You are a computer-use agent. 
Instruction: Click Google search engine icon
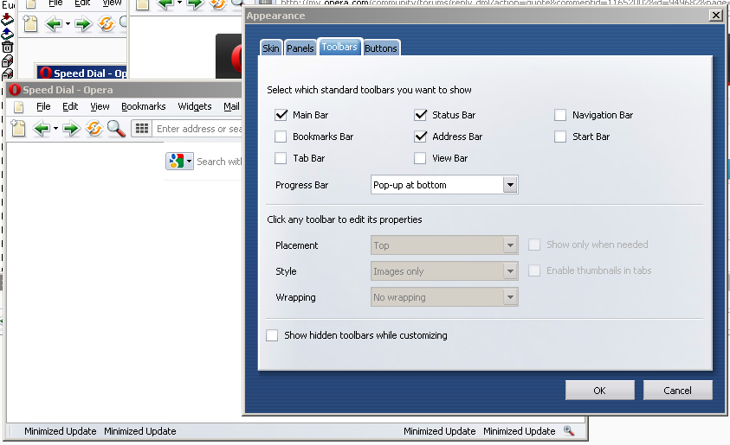tap(177, 162)
